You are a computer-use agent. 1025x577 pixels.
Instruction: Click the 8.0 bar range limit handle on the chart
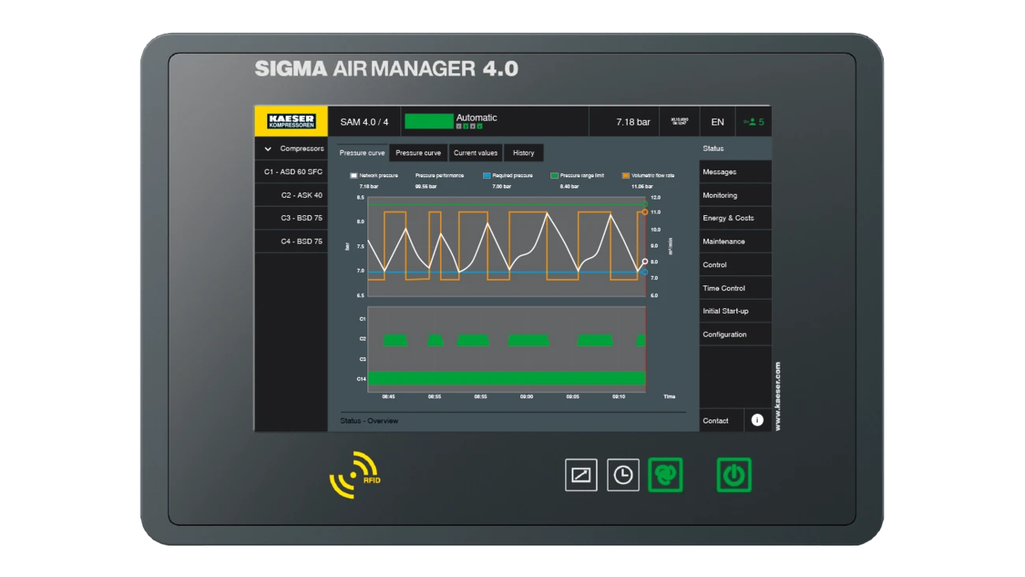tap(645, 260)
